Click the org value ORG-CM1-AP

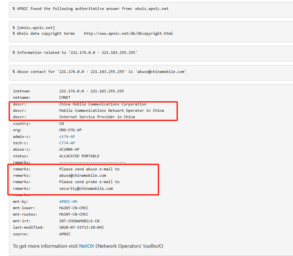[x=70, y=130]
